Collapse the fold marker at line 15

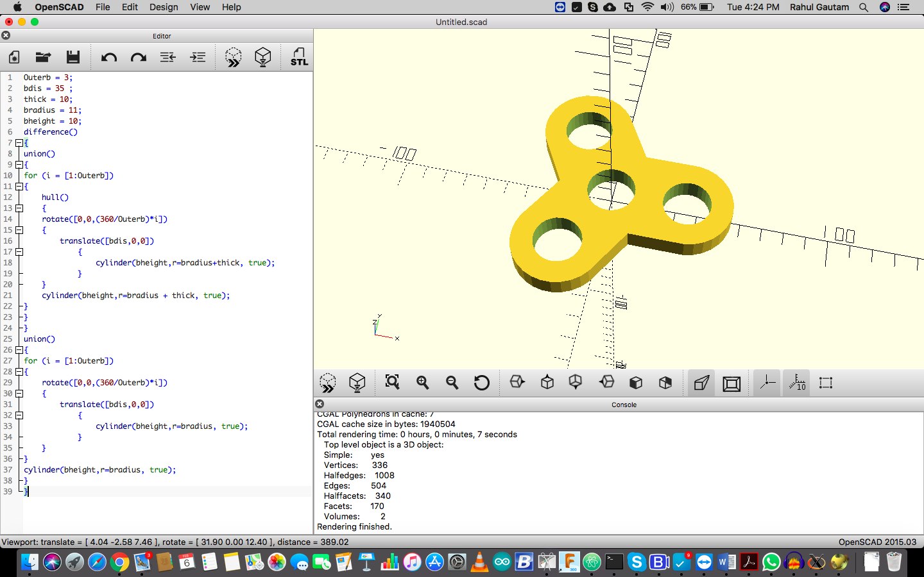click(19, 230)
